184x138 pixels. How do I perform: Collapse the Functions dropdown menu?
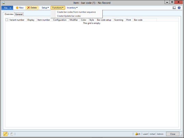click(x=58, y=8)
